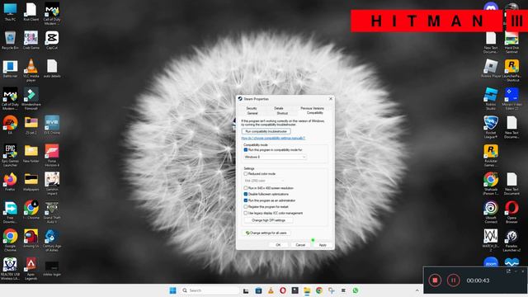
Task: Uncheck 'Run this program as an administrator'
Action: click(x=246, y=200)
